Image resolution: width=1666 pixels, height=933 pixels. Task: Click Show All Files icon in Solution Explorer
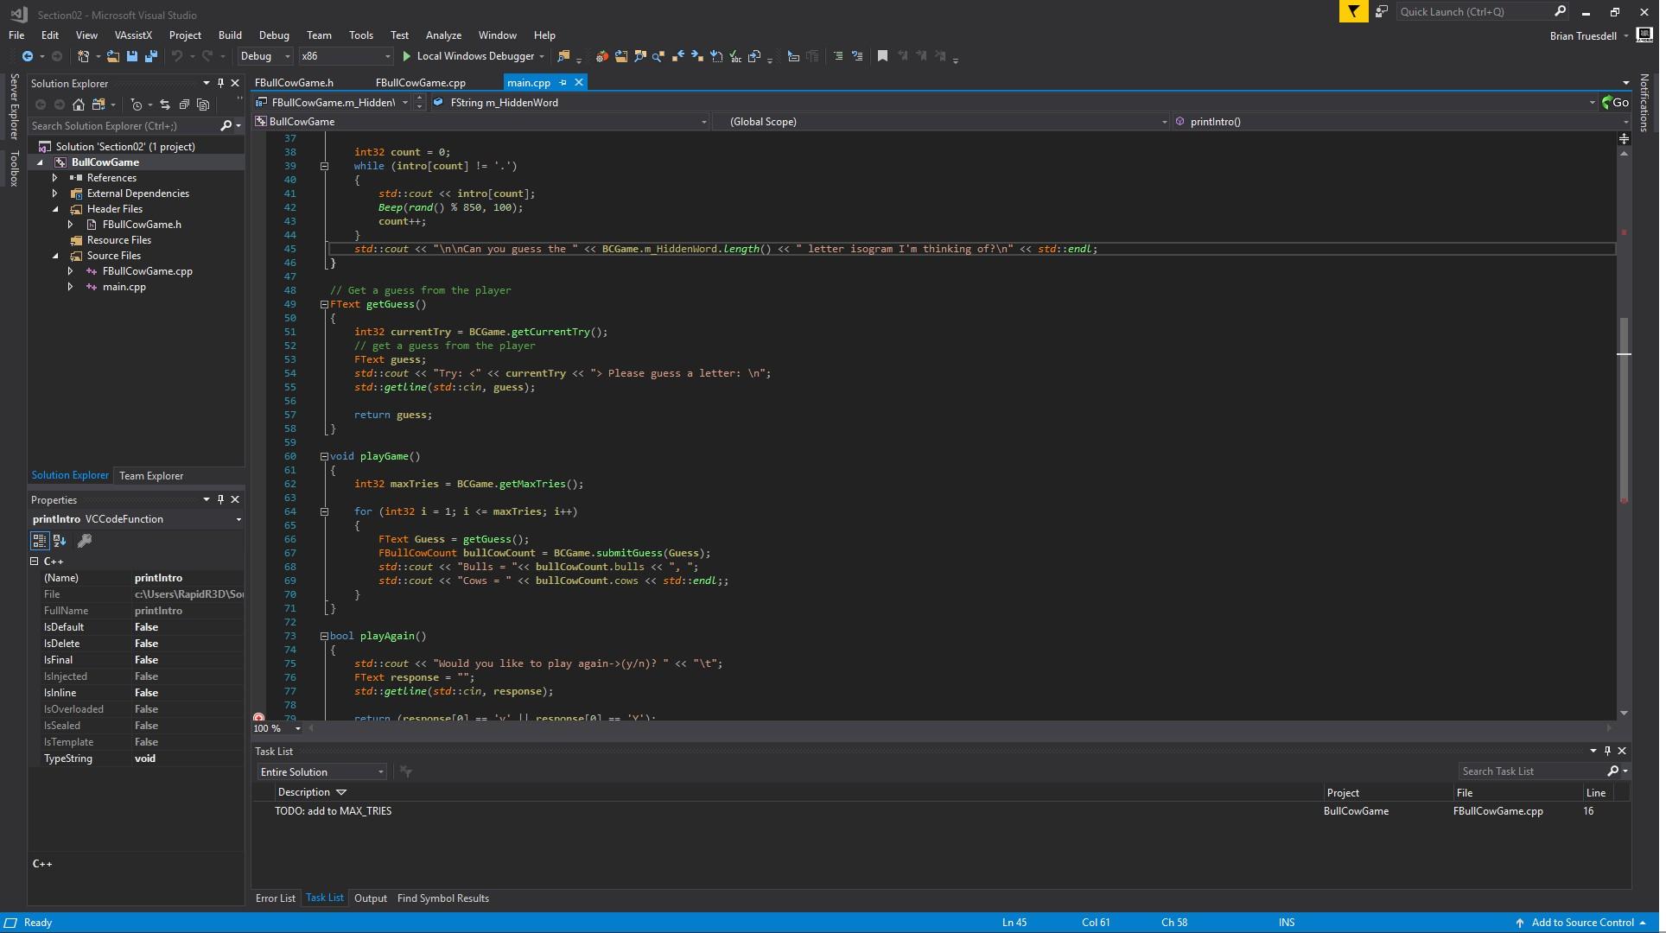click(203, 105)
